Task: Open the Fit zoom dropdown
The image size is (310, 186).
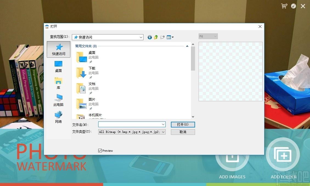Action: pyautogui.click(x=208, y=36)
